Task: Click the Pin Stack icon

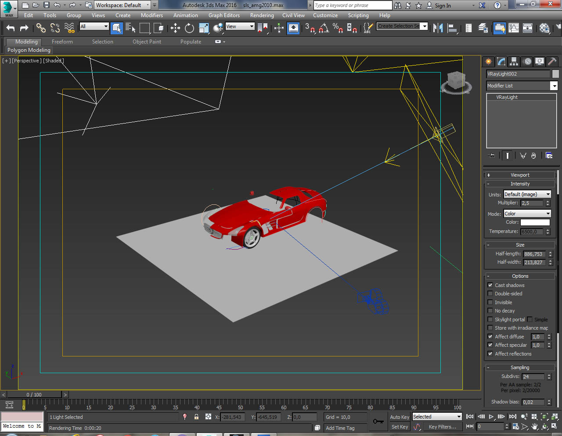Action: coord(491,156)
